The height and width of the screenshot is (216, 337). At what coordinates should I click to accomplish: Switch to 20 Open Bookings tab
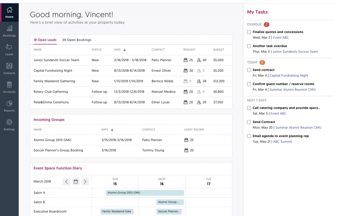pos(77,40)
